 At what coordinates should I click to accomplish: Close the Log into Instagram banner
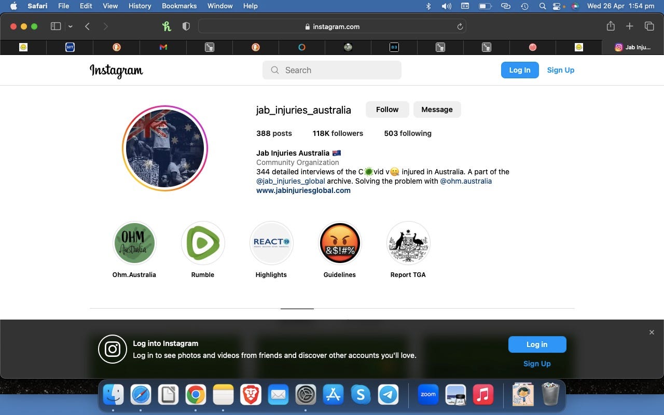click(652, 333)
